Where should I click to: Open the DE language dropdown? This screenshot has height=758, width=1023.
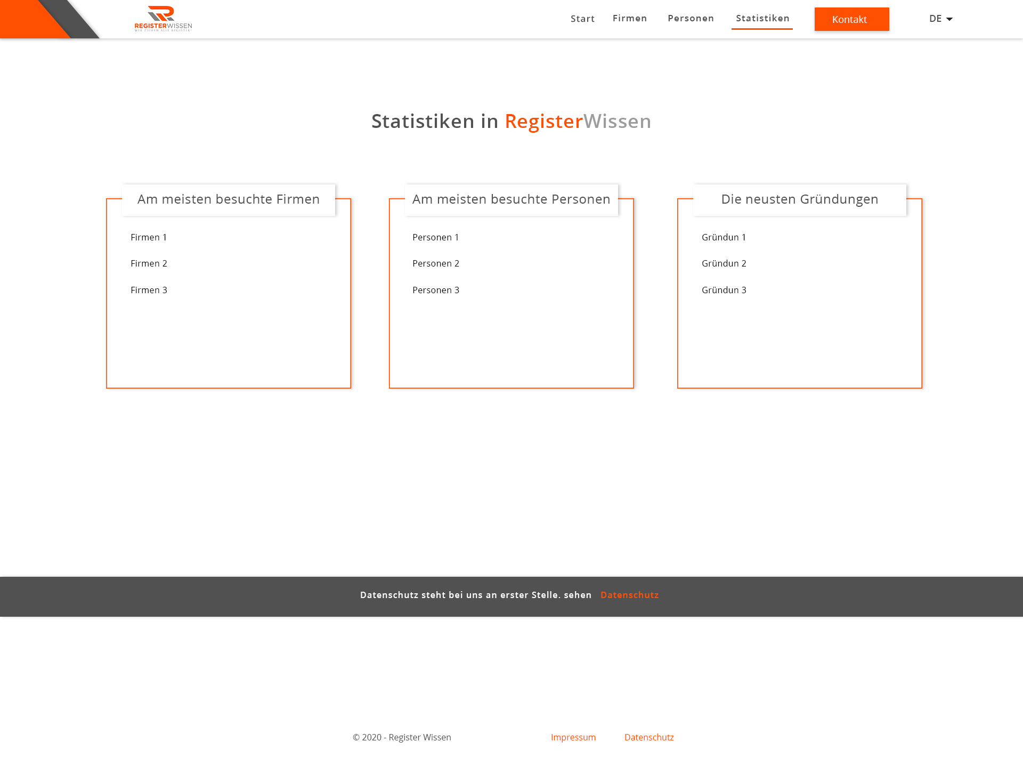point(940,19)
